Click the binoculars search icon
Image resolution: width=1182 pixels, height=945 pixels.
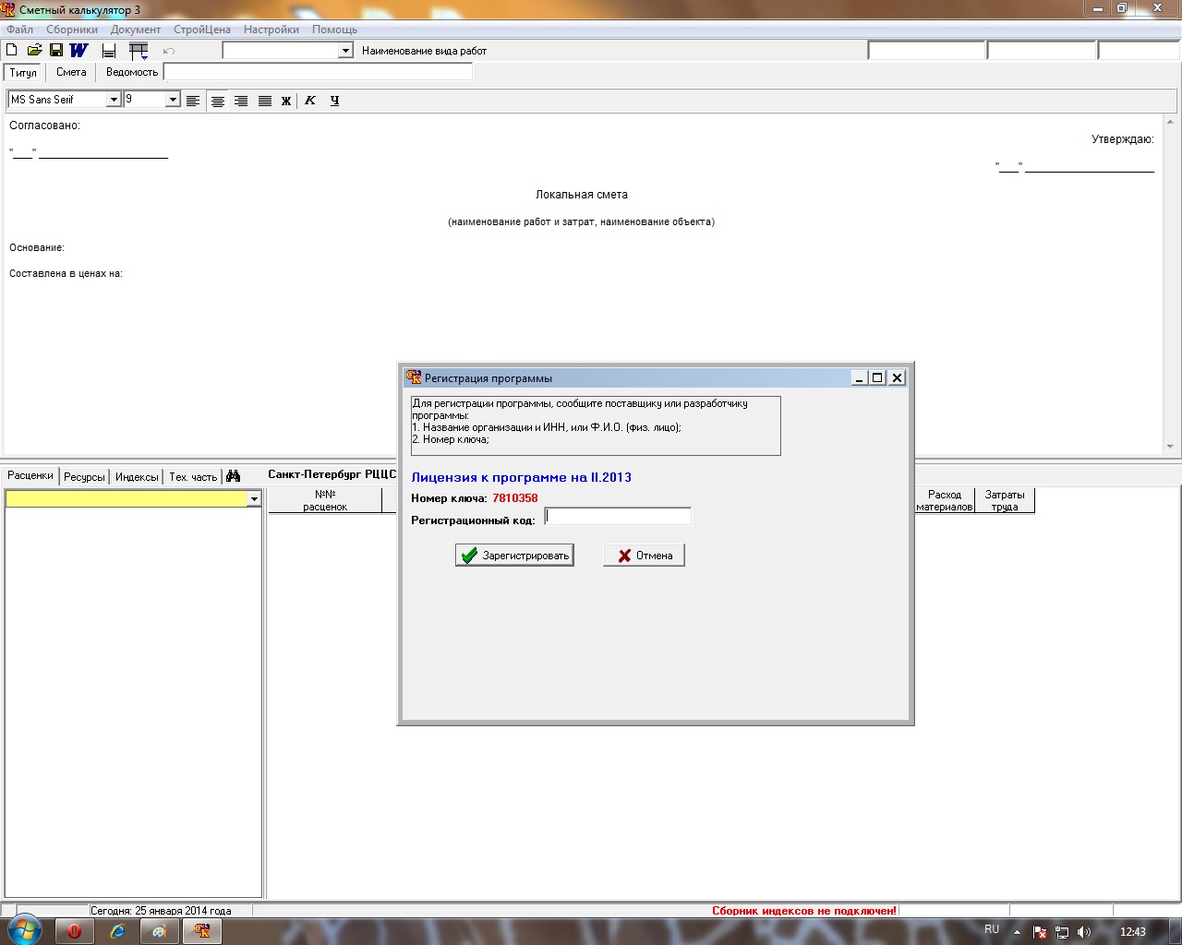tap(233, 476)
